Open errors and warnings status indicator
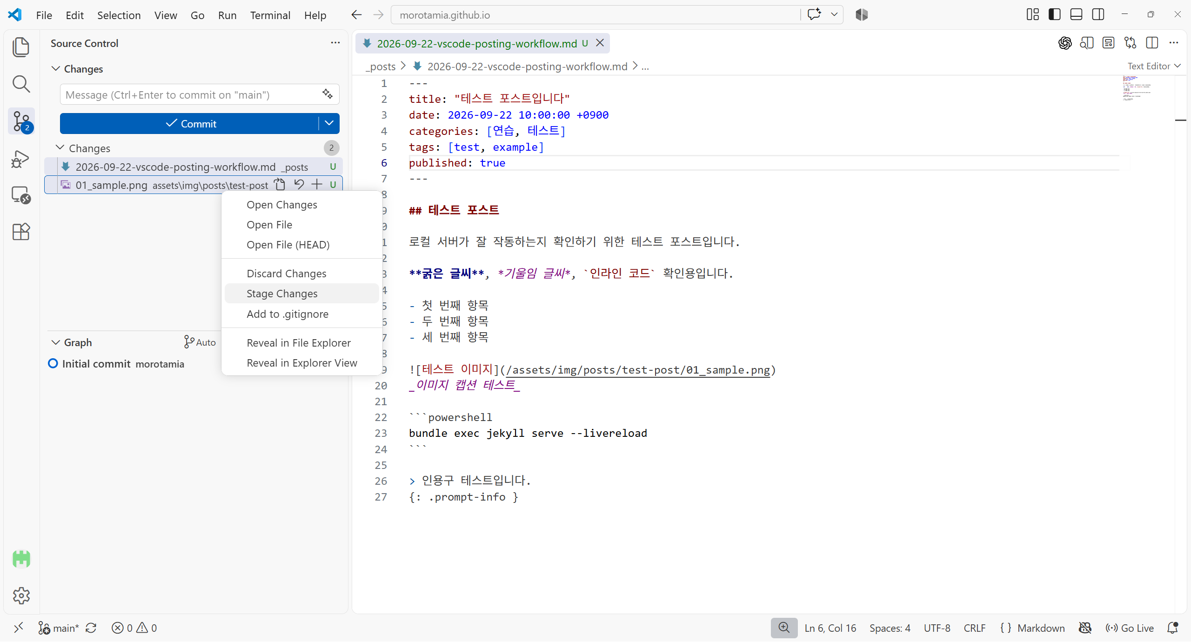Screen dimensions: 1191x642 pyautogui.click(x=134, y=628)
